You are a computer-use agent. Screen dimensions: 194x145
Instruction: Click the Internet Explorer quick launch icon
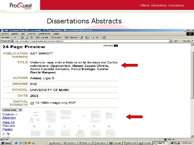coord(16,143)
